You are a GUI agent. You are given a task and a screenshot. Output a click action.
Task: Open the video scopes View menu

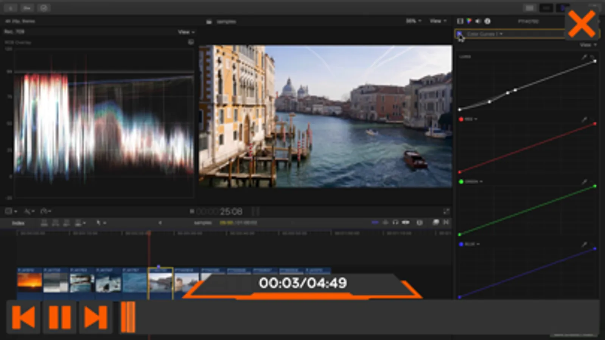pyautogui.click(x=186, y=32)
